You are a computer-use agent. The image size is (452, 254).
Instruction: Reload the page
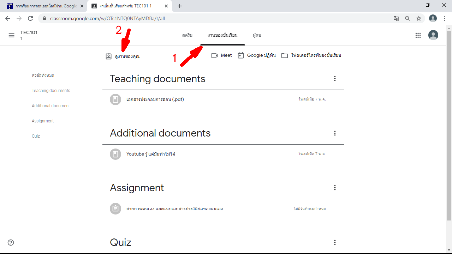tap(30, 18)
